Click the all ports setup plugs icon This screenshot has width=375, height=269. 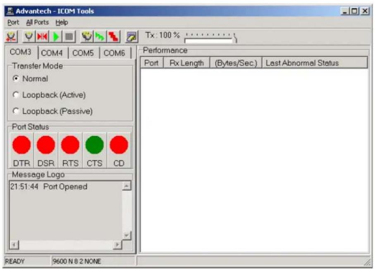(87, 37)
